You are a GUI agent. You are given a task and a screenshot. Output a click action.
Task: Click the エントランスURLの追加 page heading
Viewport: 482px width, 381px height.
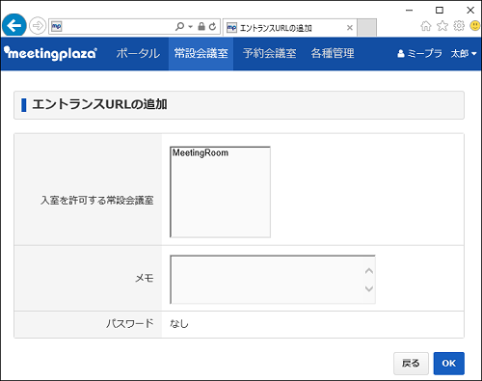pyautogui.click(x=99, y=104)
